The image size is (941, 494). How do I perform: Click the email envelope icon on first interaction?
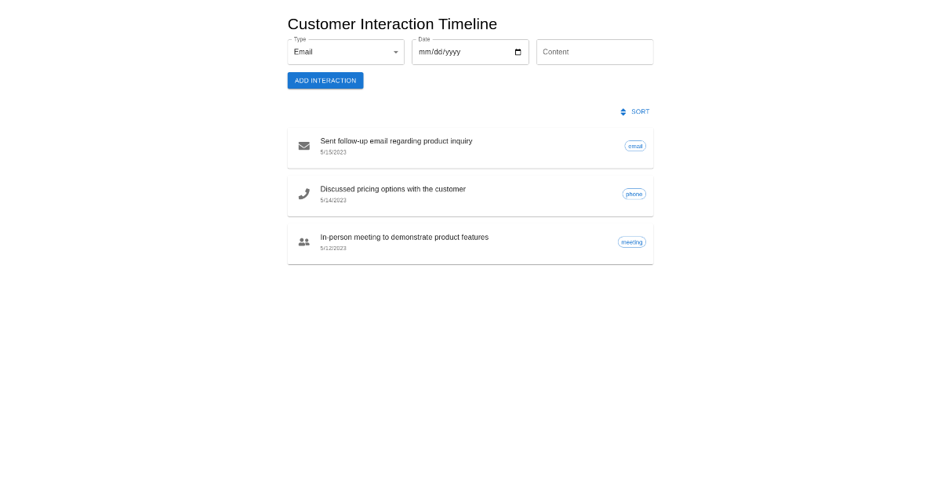click(303, 146)
